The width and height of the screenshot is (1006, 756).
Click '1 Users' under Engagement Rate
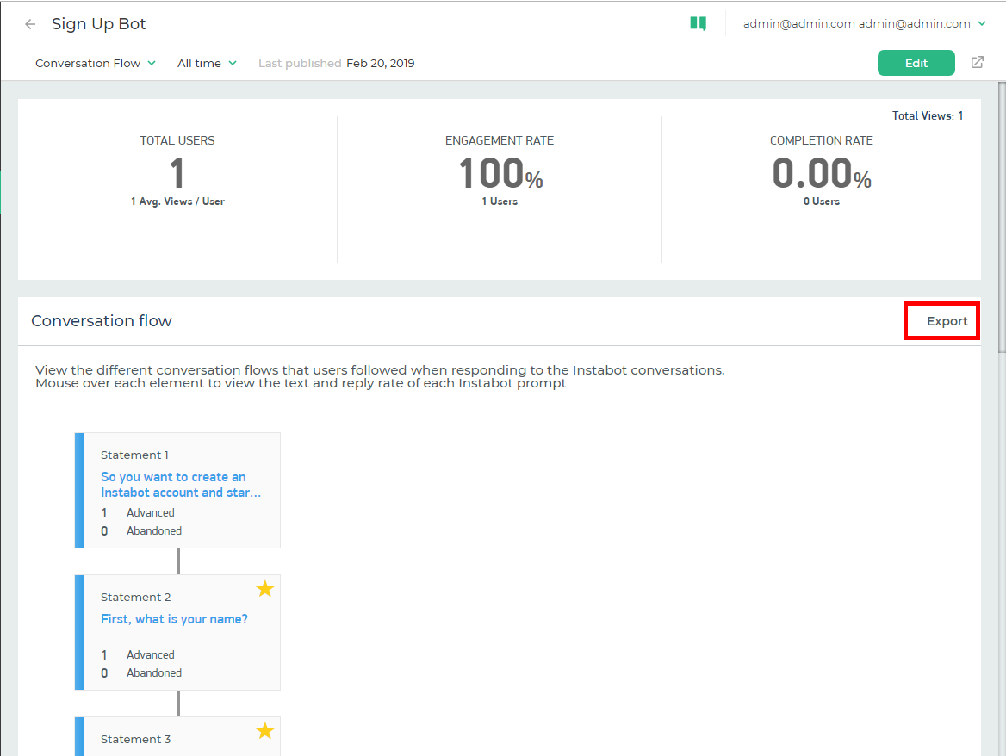click(500, 201)
